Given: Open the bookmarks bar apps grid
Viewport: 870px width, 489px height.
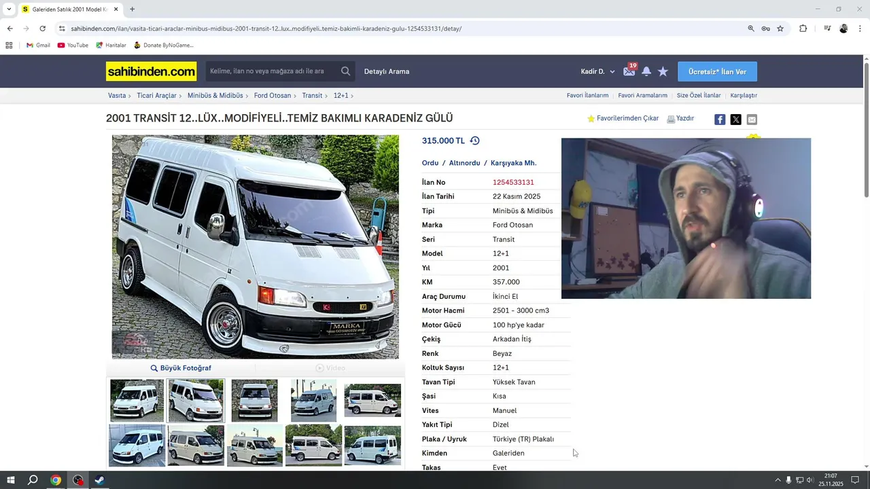Looking at the screenshot, I should coord(9,46).
